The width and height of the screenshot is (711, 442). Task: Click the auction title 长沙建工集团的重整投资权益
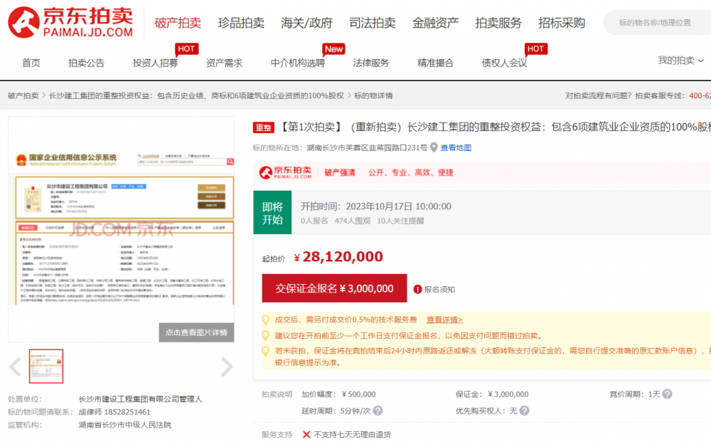[495, 127]
